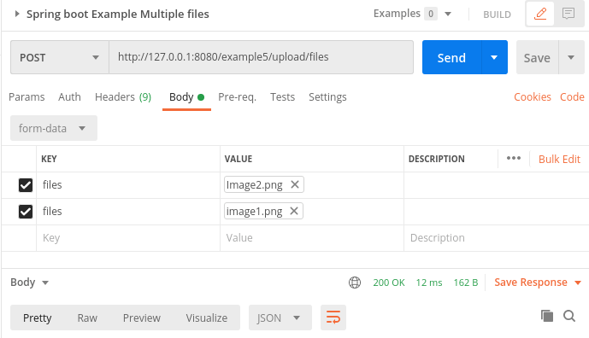
Task: Switch to the Auth tab
Action: point(69,97)
